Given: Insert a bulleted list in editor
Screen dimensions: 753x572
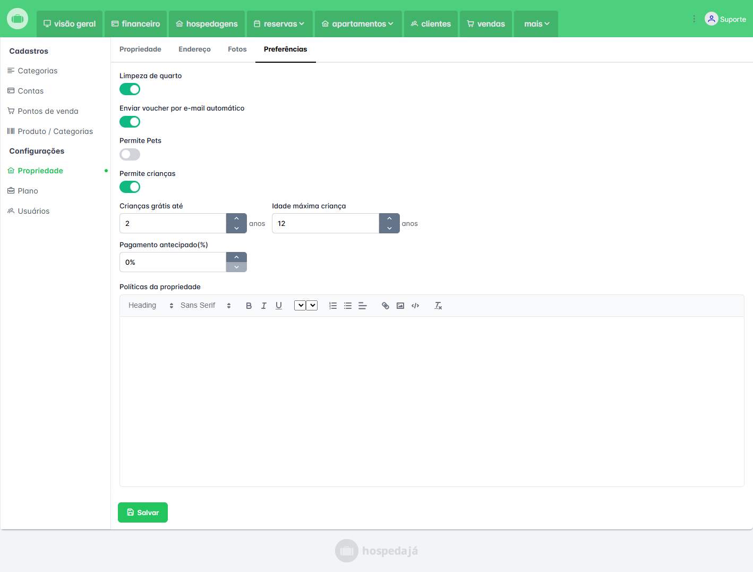Looking at the screenshot, I should click(348, 306).
